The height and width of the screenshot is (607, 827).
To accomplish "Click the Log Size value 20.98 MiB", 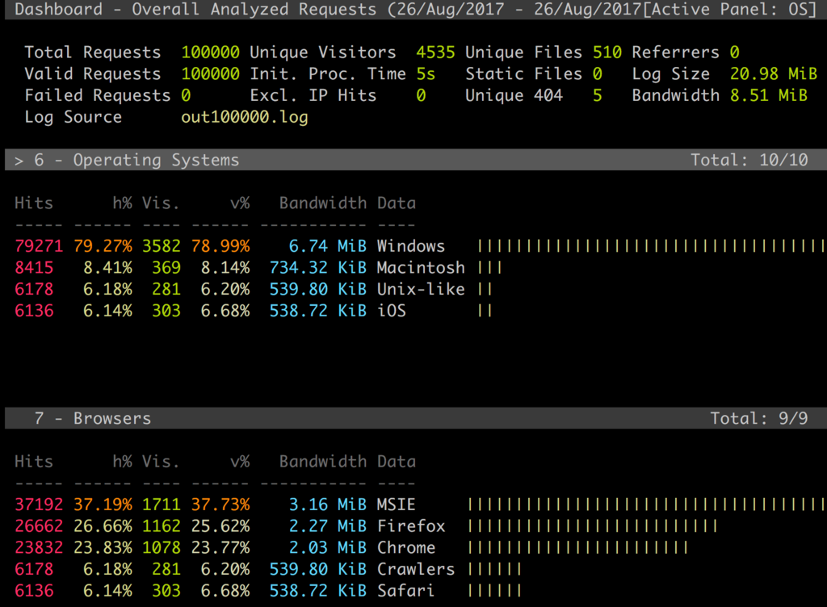I will (774, 73).
